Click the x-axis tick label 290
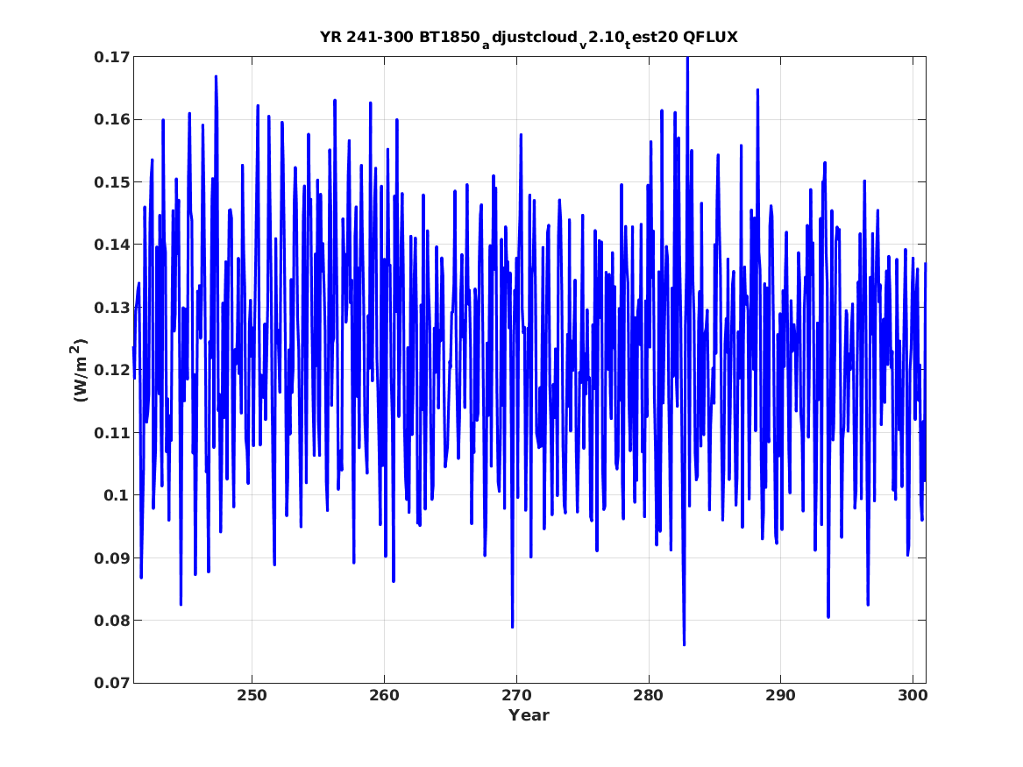 click(x=780, y=696)
